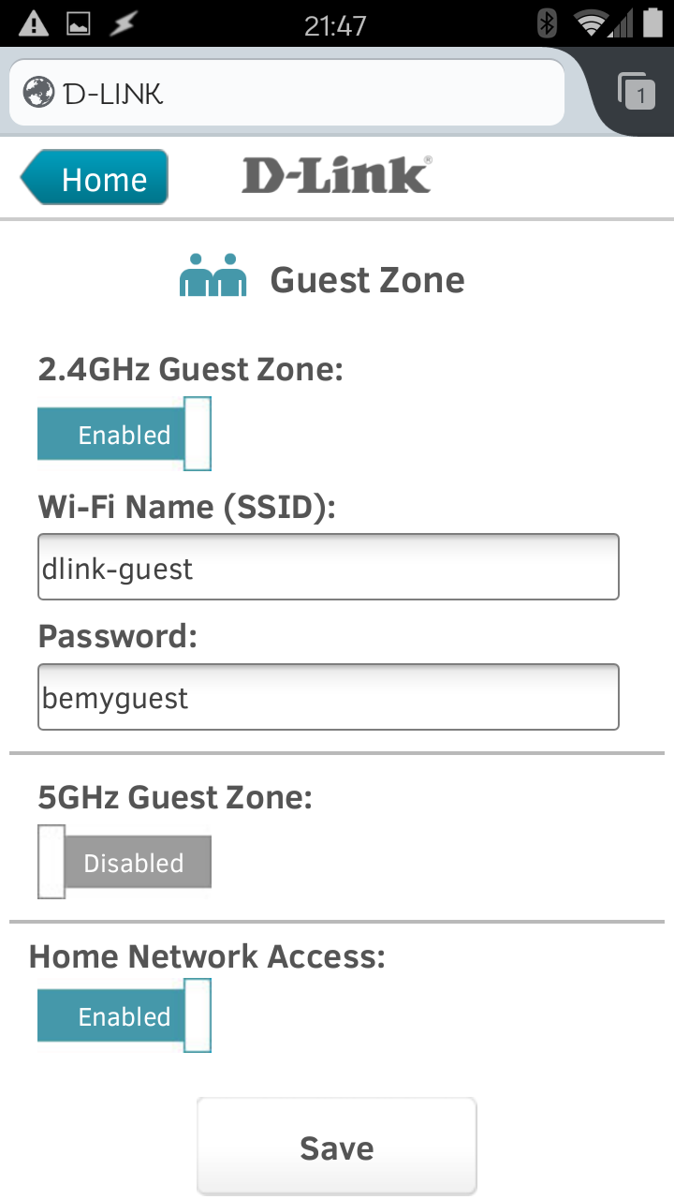Viewport: 674px width, 1199px height.
Task: Tap the flash notification icon
Action: click(x=123, y=23)
